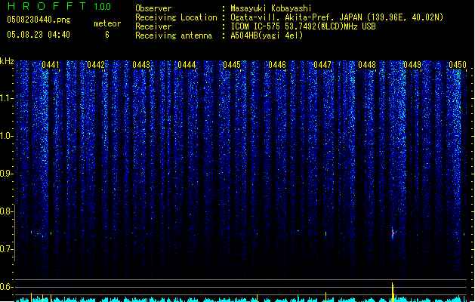Select the file name 0508230440.png
Viewport: 475px width, 302px height.
click(x=39, y=20)
